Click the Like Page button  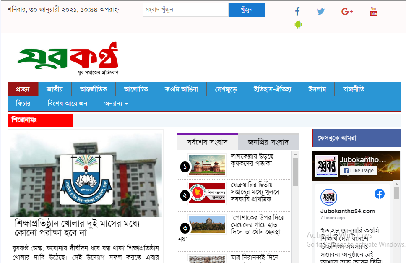click(359, 171)
